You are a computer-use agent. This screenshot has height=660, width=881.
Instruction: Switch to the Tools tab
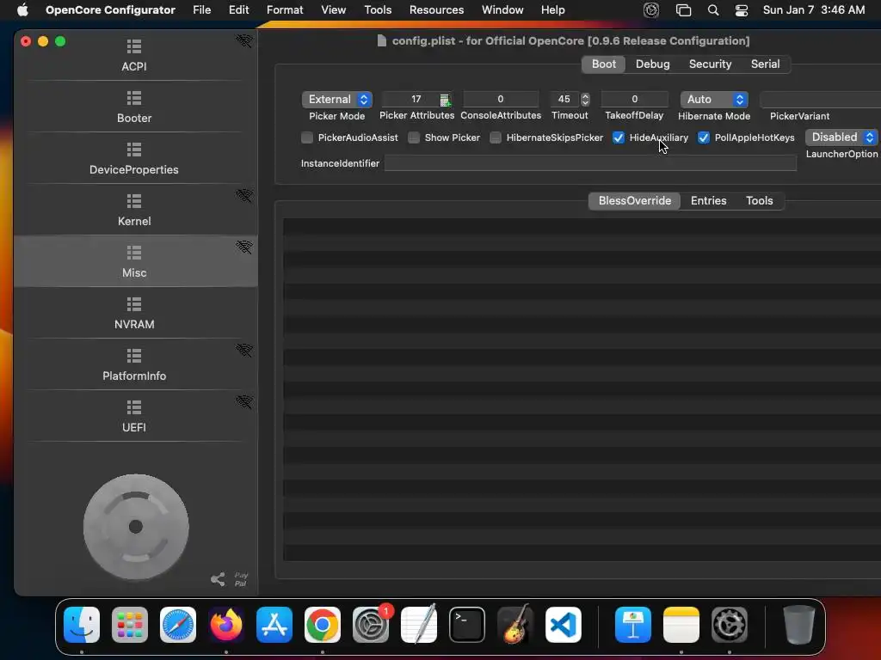[x=759, y=200]
